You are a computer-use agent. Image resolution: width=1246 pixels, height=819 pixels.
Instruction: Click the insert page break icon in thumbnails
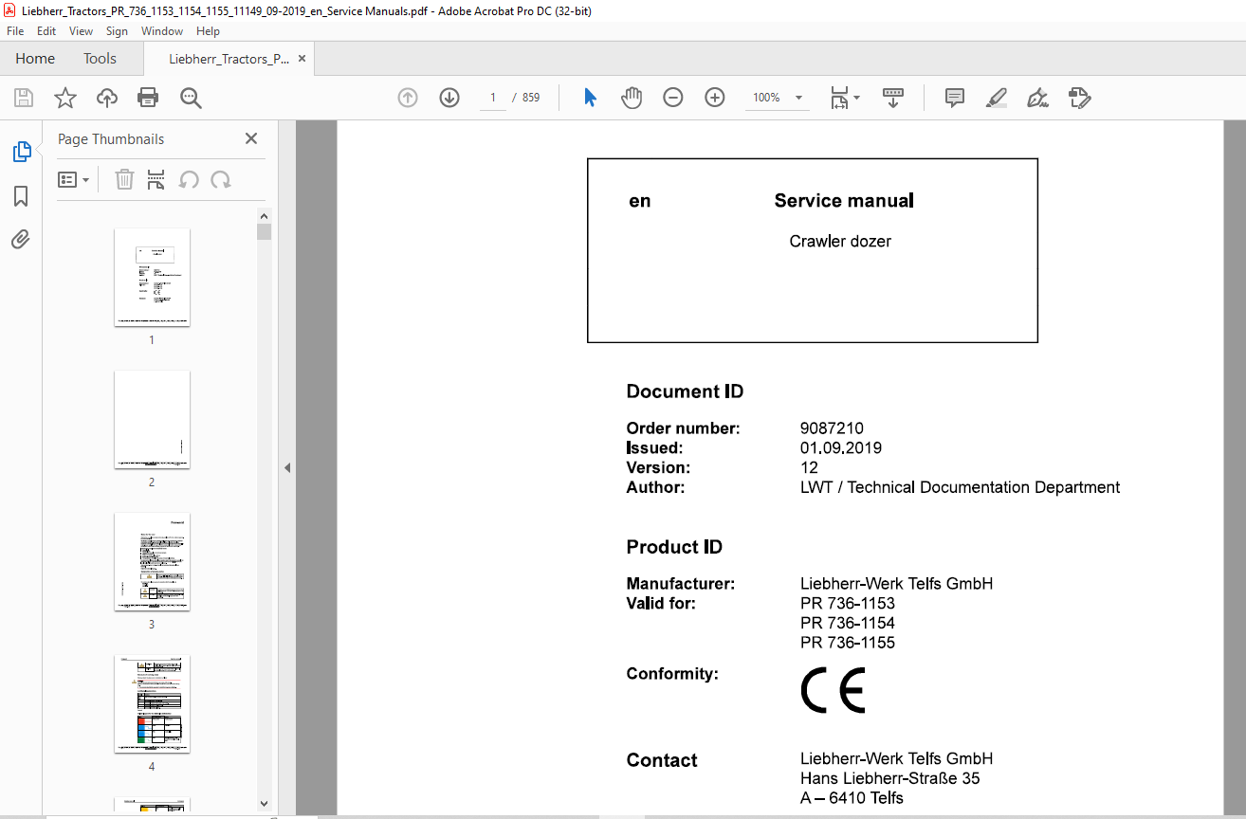coord(156,179)
